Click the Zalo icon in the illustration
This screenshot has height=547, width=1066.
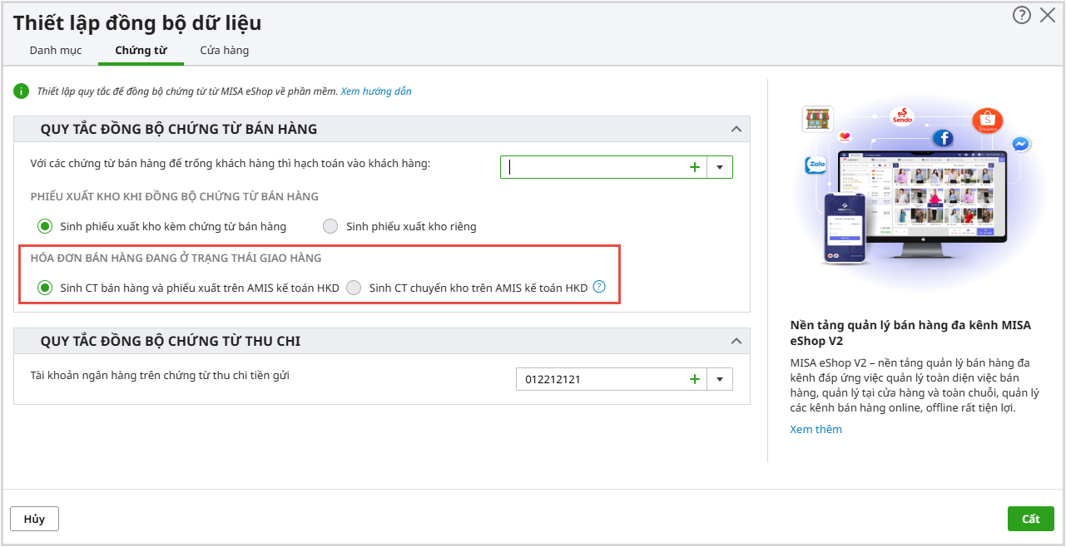coord(816,165)
